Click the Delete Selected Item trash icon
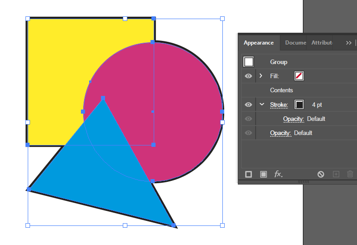The image size is (357, 245). coord(350,174)
